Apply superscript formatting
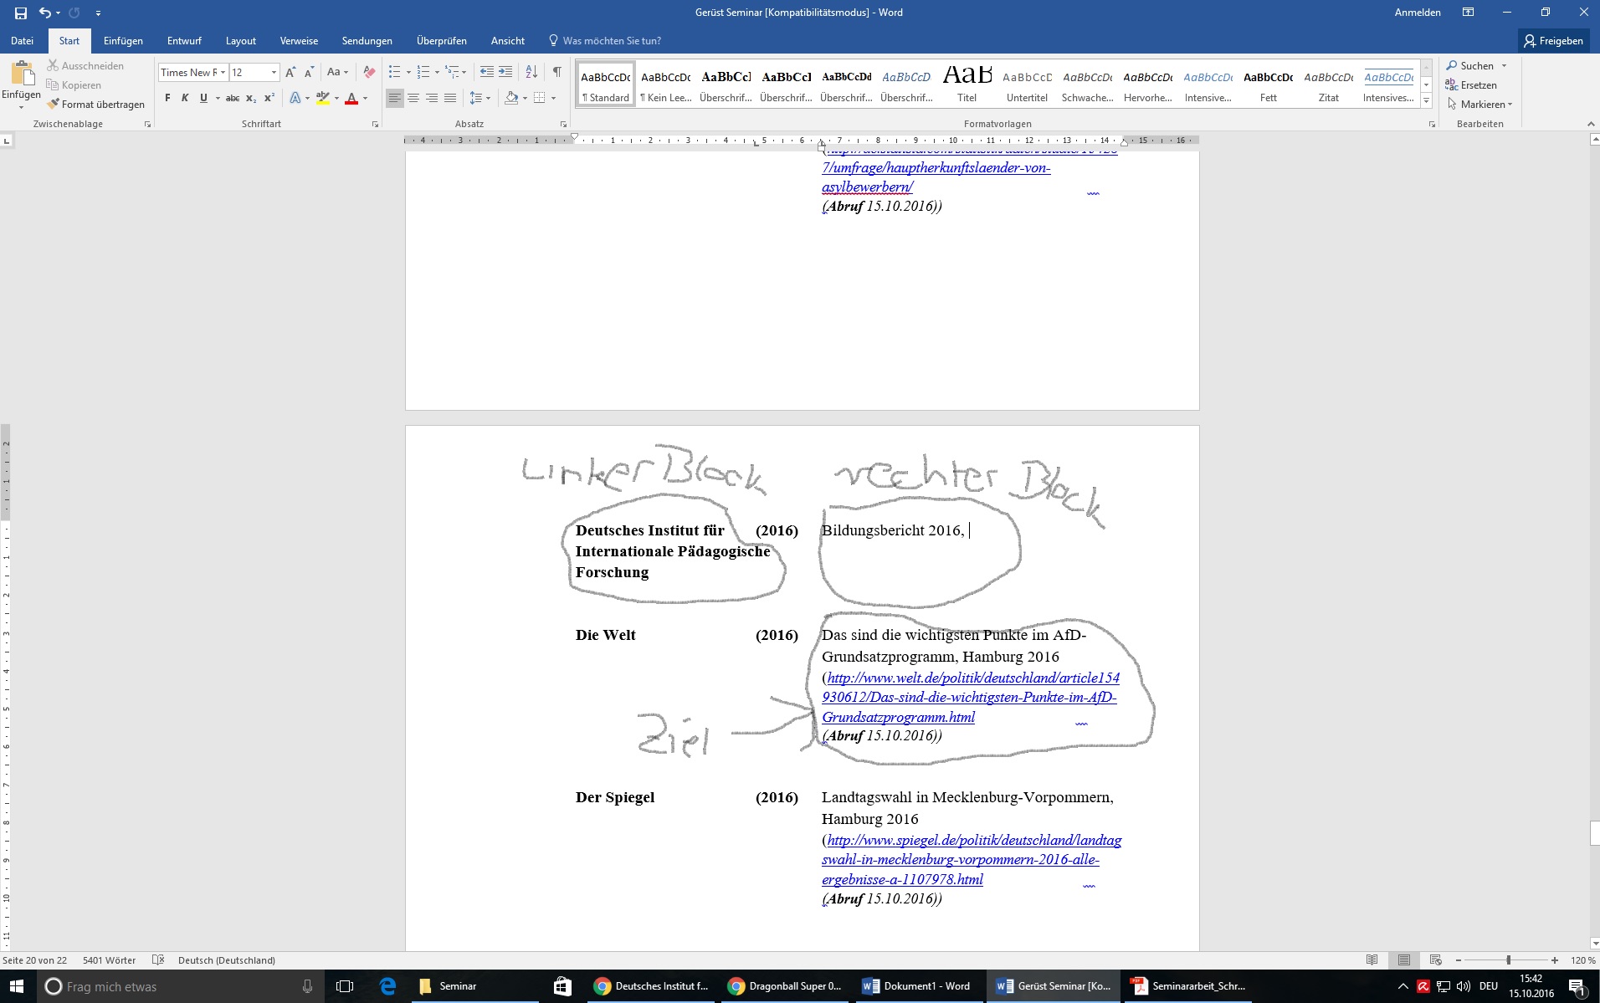1600x1003 pixels. click(269, 98)
